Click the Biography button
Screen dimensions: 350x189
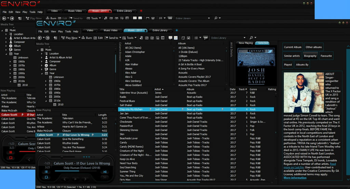pyautogui.click(x=310, y=56)
